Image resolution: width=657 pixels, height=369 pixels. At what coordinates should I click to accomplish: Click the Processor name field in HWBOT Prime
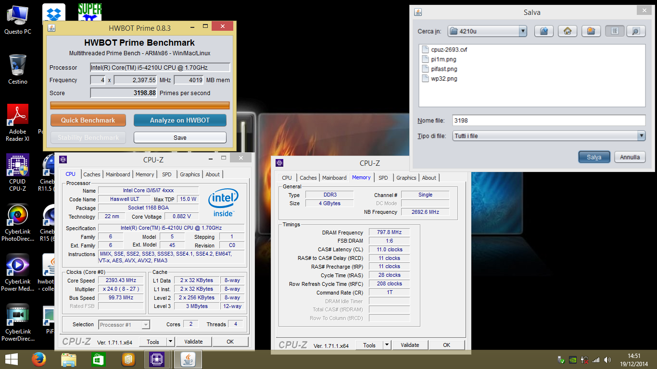[160, 67]
